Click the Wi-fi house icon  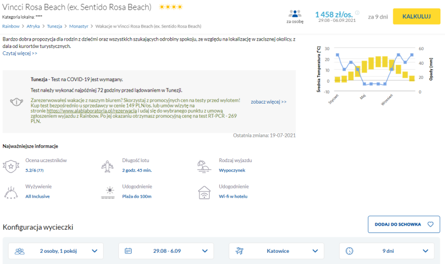tap(204, 193)
